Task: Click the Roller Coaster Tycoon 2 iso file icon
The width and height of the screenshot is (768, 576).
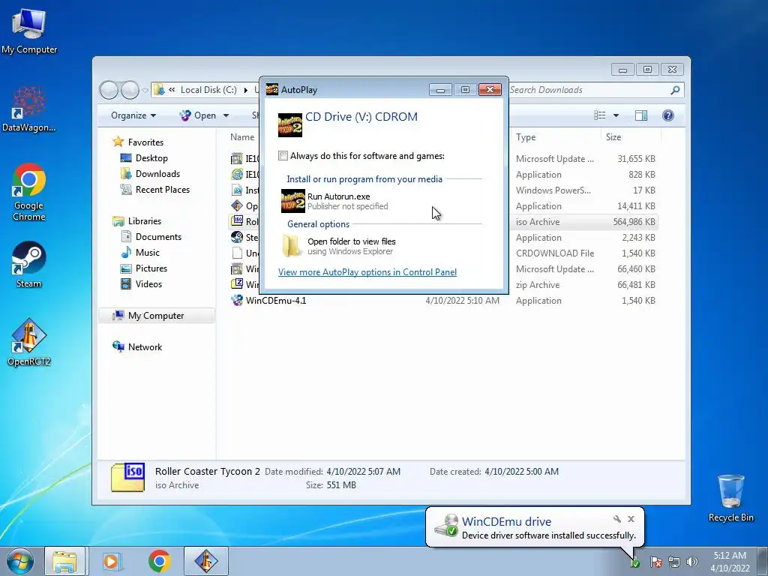Action: (x=237, y=221)
